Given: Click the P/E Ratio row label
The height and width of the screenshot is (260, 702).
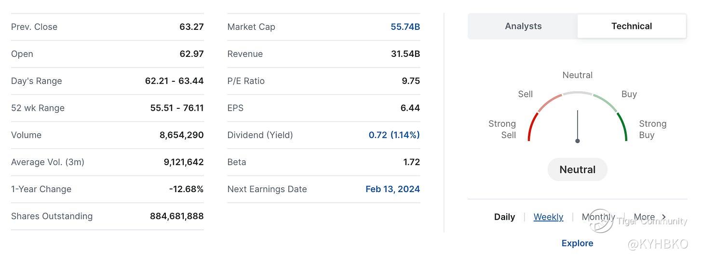Looking at the screenshot, I should pos(246,81).
